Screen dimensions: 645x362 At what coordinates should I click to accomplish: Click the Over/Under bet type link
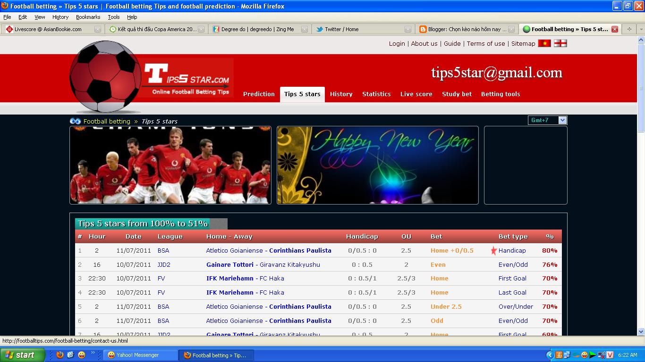tap(516, 307)
